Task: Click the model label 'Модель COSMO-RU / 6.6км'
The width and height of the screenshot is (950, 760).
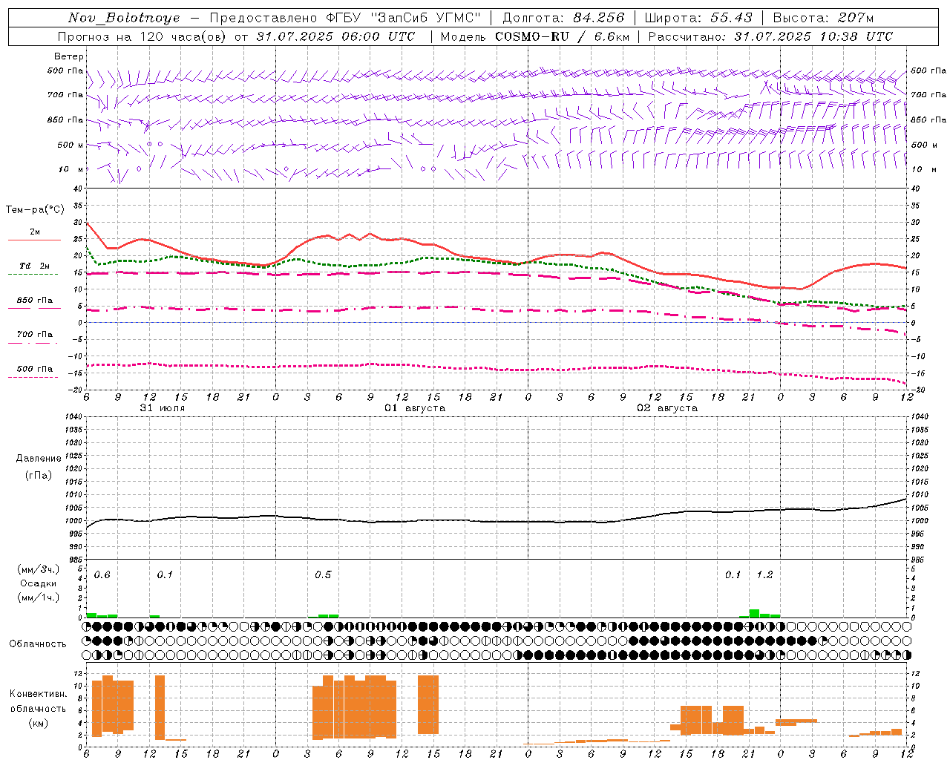Action: [535, 36]
